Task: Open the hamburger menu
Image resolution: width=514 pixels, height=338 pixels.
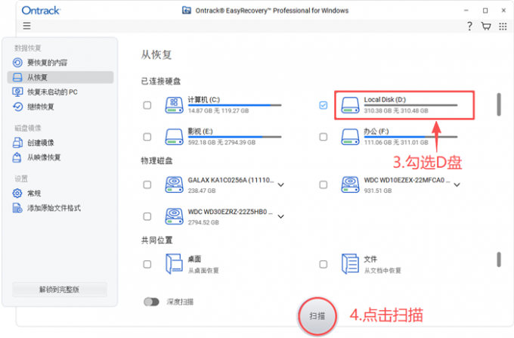Action: (x=27, y=26)
